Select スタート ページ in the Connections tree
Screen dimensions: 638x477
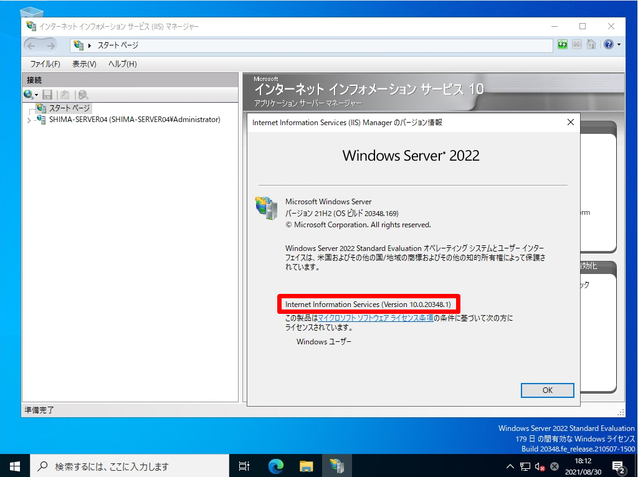(69, 108)
